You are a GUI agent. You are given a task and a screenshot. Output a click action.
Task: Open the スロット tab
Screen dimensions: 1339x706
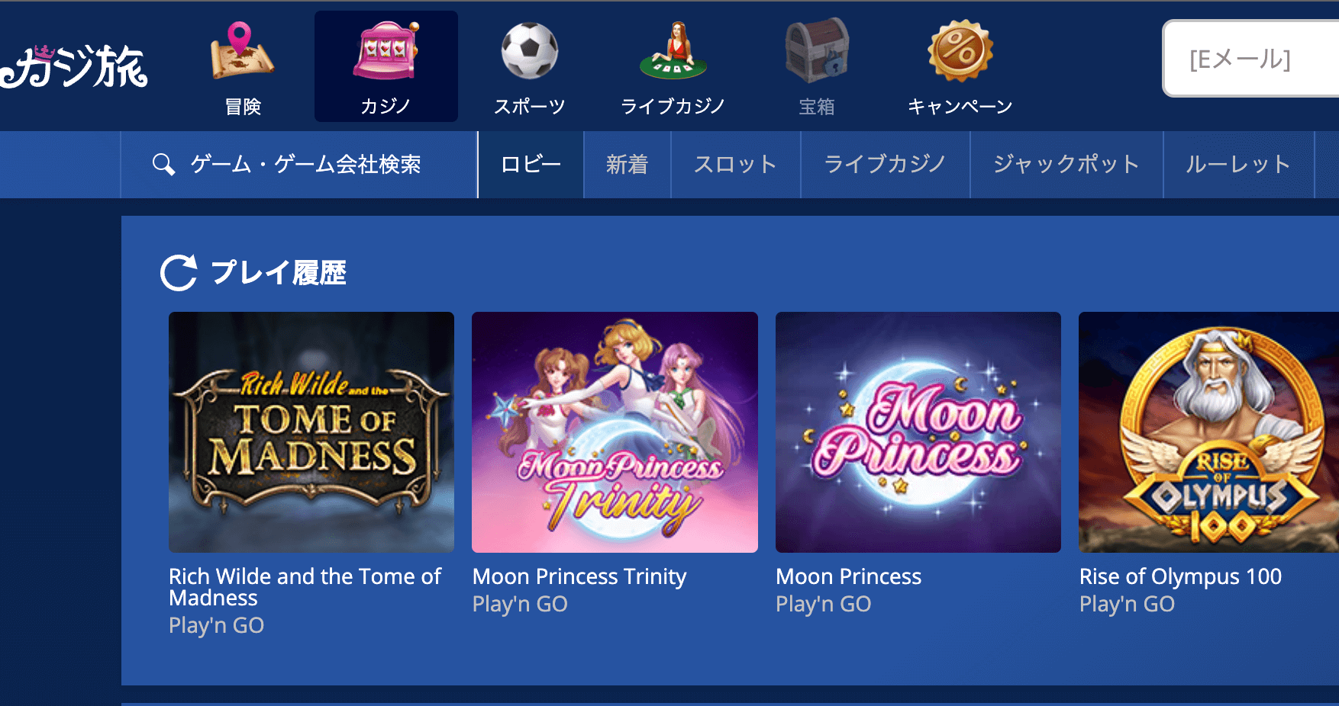pos(735,165)
